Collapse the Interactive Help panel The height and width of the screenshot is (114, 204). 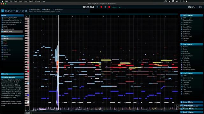[x=12, y=77]
